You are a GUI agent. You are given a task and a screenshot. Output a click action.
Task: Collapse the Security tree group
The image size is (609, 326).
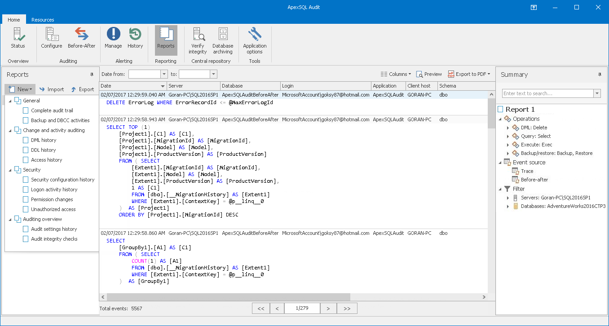coord(10,170)
